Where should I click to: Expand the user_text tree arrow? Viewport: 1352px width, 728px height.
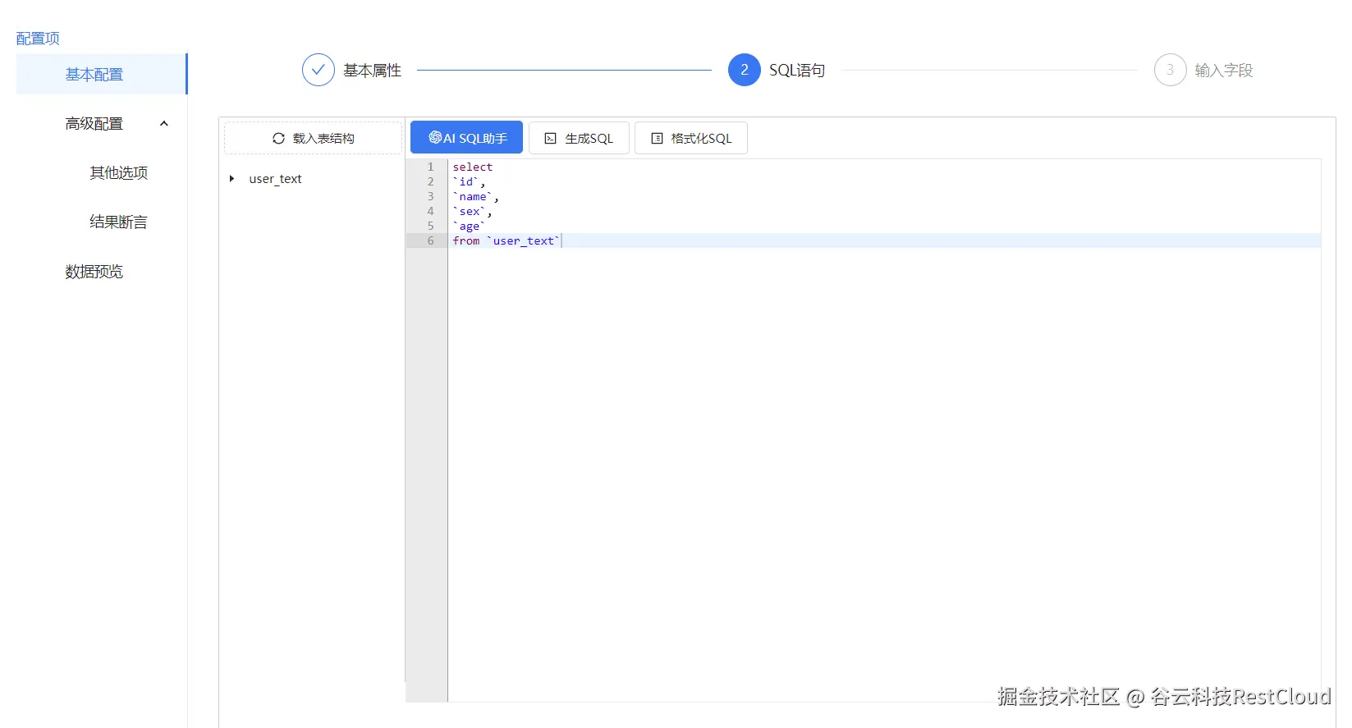pyautogui.click(x=232, y=179)
